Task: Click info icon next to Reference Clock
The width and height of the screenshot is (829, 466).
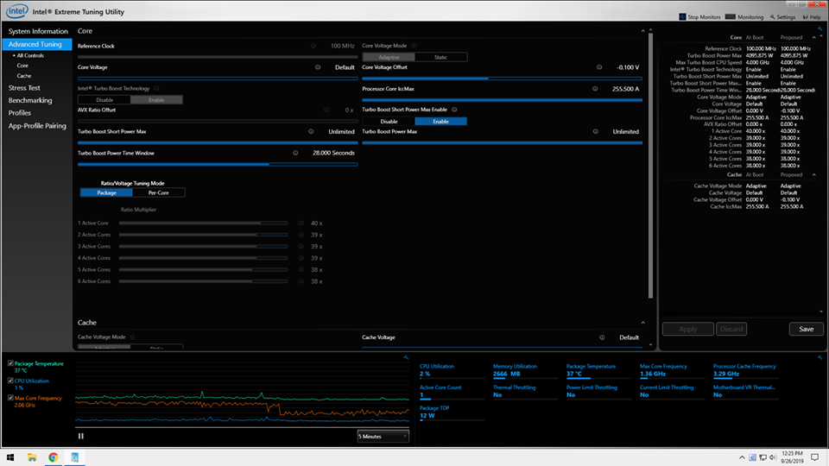Action: pos(313,46)
